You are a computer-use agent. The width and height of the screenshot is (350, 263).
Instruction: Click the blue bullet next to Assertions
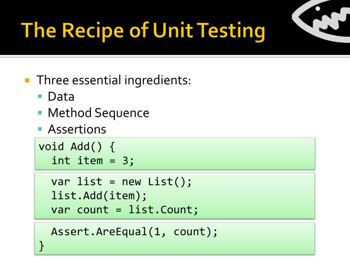tap(40, 129)
